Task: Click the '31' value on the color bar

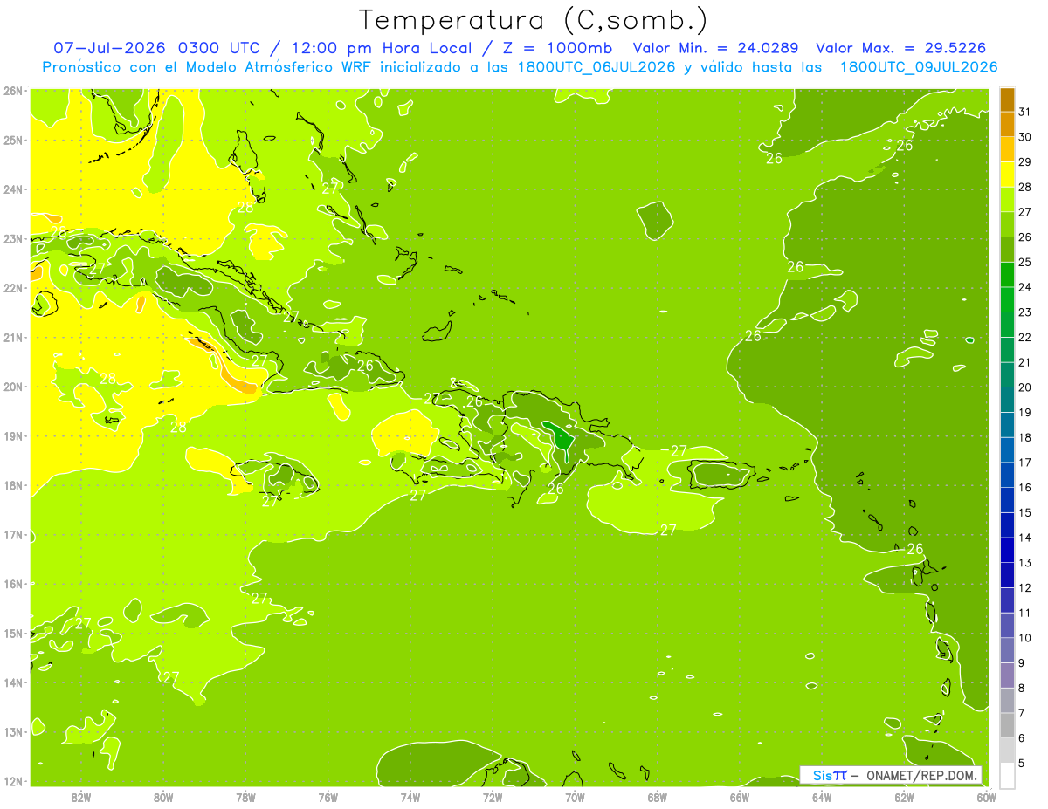Action: click(x=1024, y=113)
